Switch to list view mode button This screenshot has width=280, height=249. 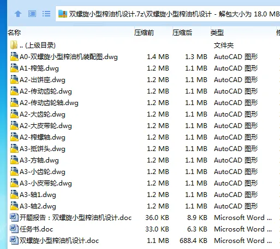(x=46, y=14)
